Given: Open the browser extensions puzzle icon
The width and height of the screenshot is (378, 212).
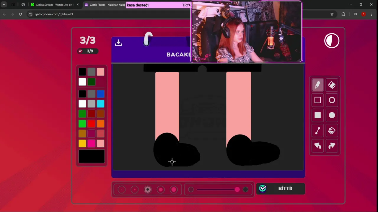Looking at the screenshot, I should 343,14.
